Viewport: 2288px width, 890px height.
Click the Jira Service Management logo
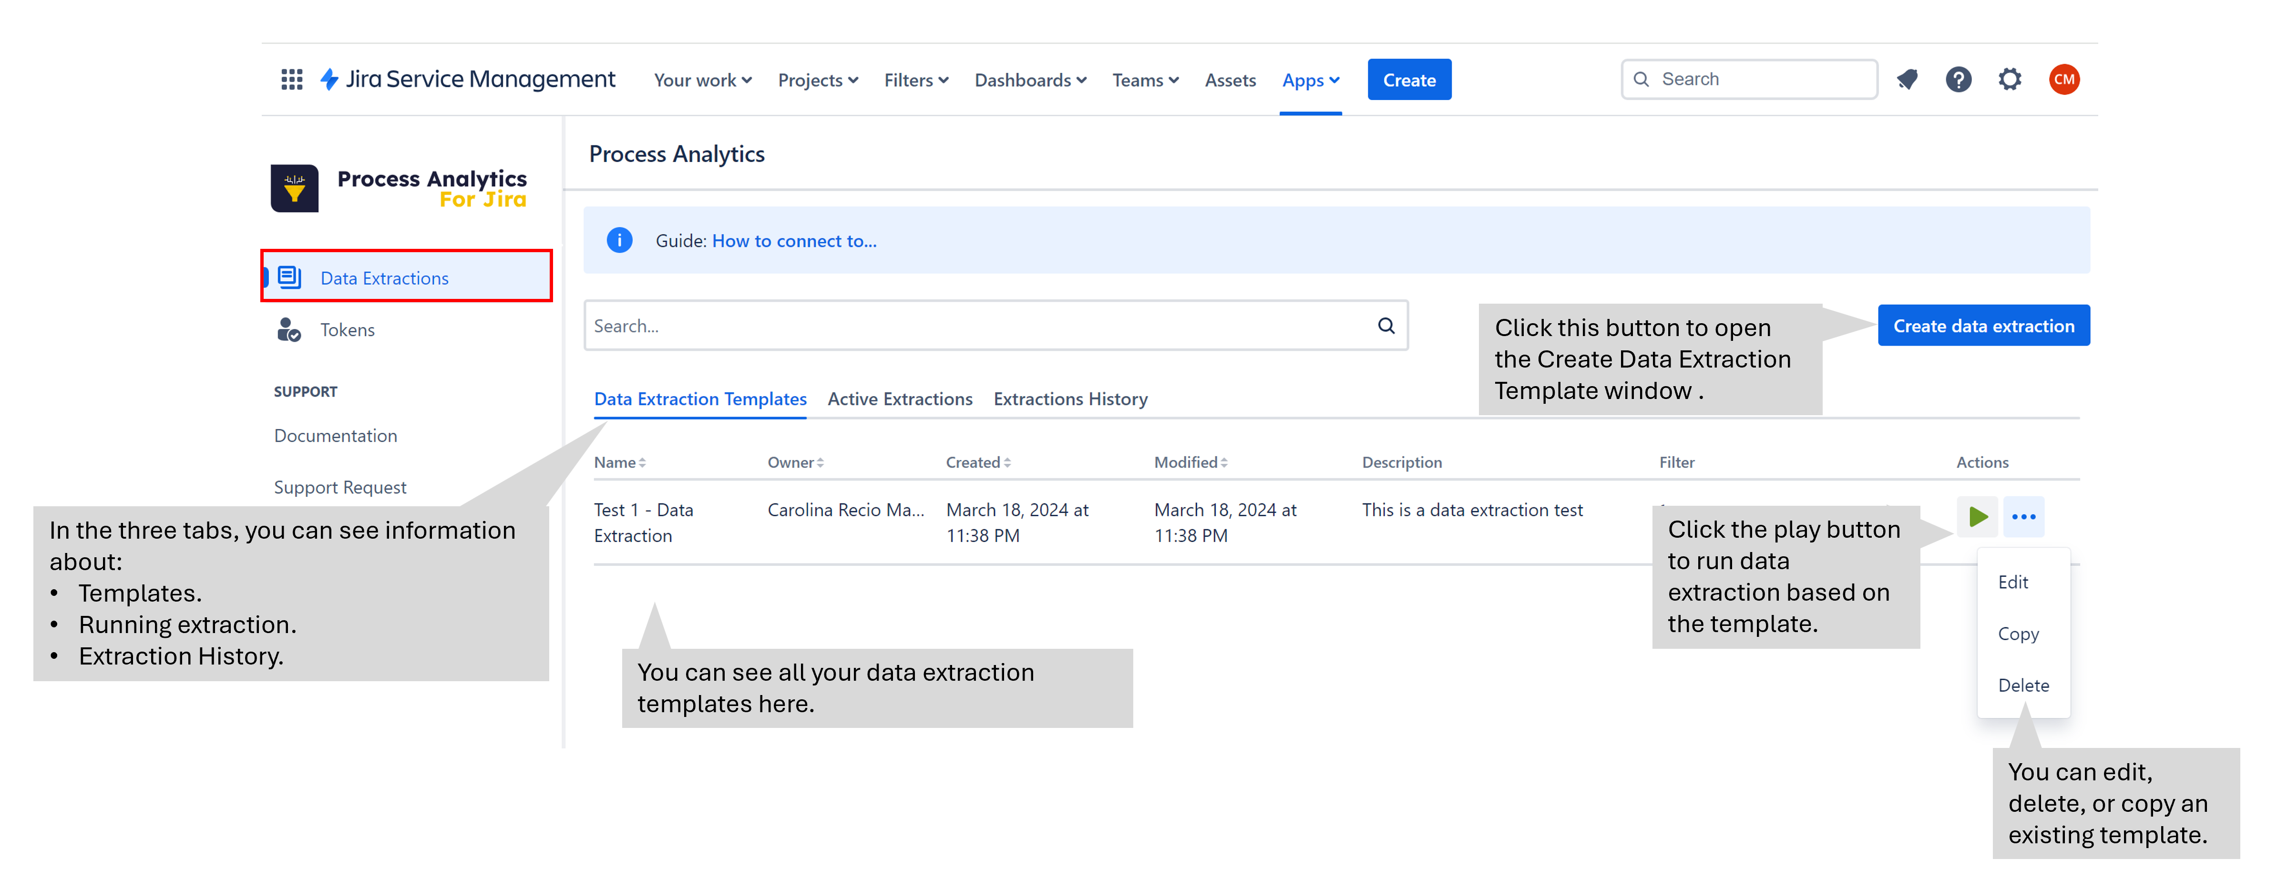(x=467, y=80)
